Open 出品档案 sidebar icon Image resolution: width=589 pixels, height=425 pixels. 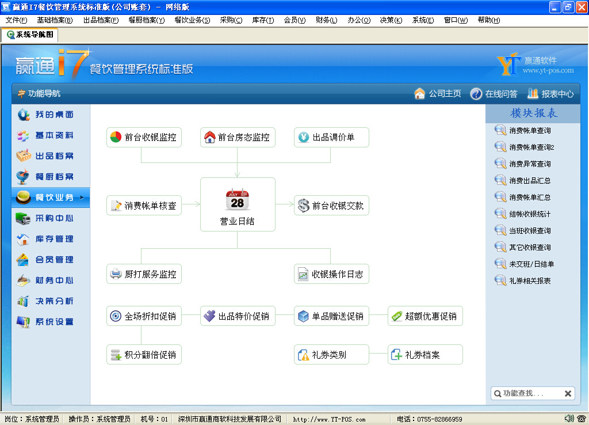23,155
